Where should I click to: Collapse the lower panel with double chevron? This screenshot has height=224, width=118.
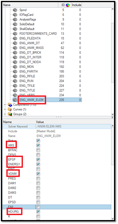click(113, 117)
